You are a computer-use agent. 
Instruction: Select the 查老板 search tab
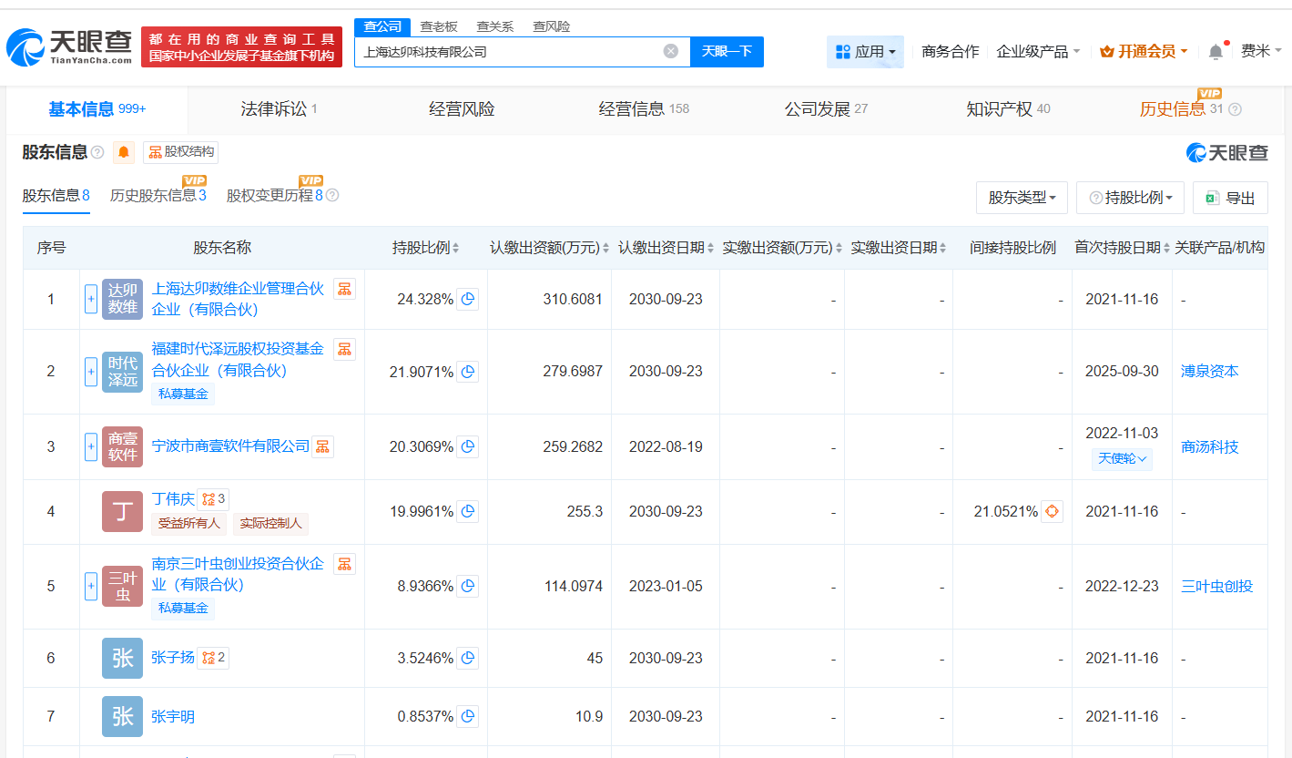coord(440,26)
